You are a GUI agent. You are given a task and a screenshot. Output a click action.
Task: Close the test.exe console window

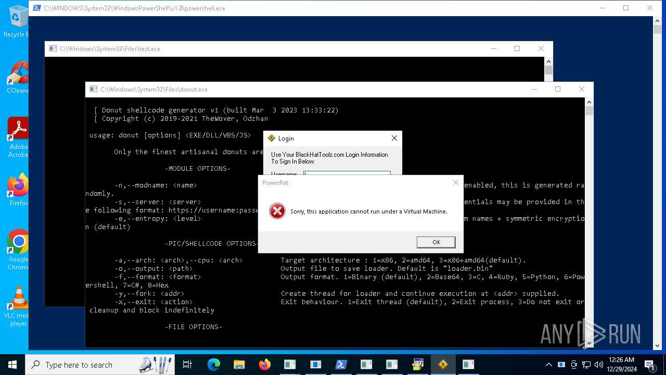click(541, 48)
